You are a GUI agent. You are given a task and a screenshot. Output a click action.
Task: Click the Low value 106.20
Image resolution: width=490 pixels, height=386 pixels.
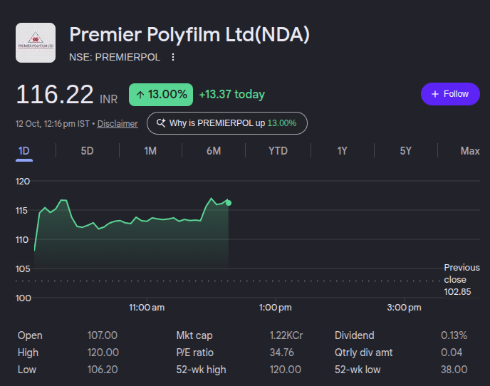pos(103,370)
